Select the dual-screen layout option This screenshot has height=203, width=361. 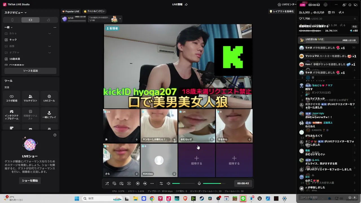(49, 20)
